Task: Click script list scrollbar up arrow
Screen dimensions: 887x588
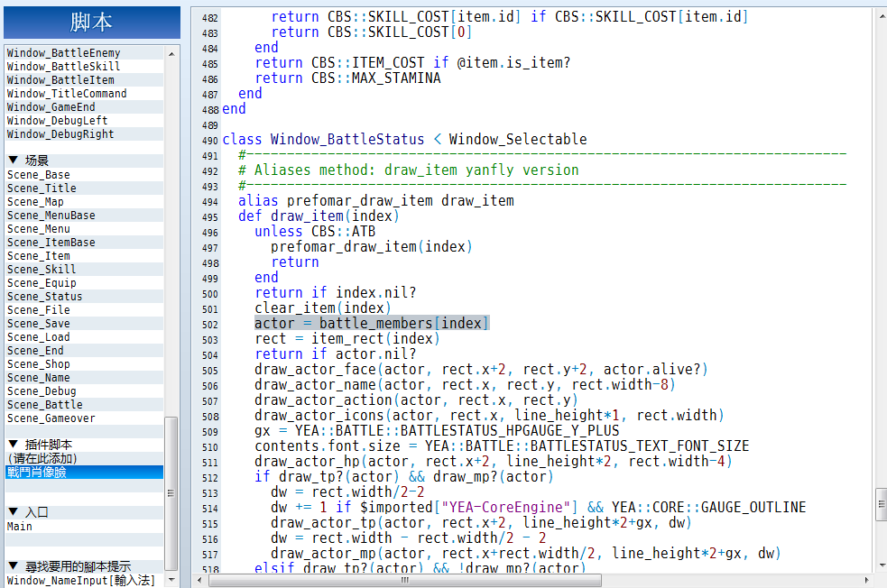Action: coord(171,54)
